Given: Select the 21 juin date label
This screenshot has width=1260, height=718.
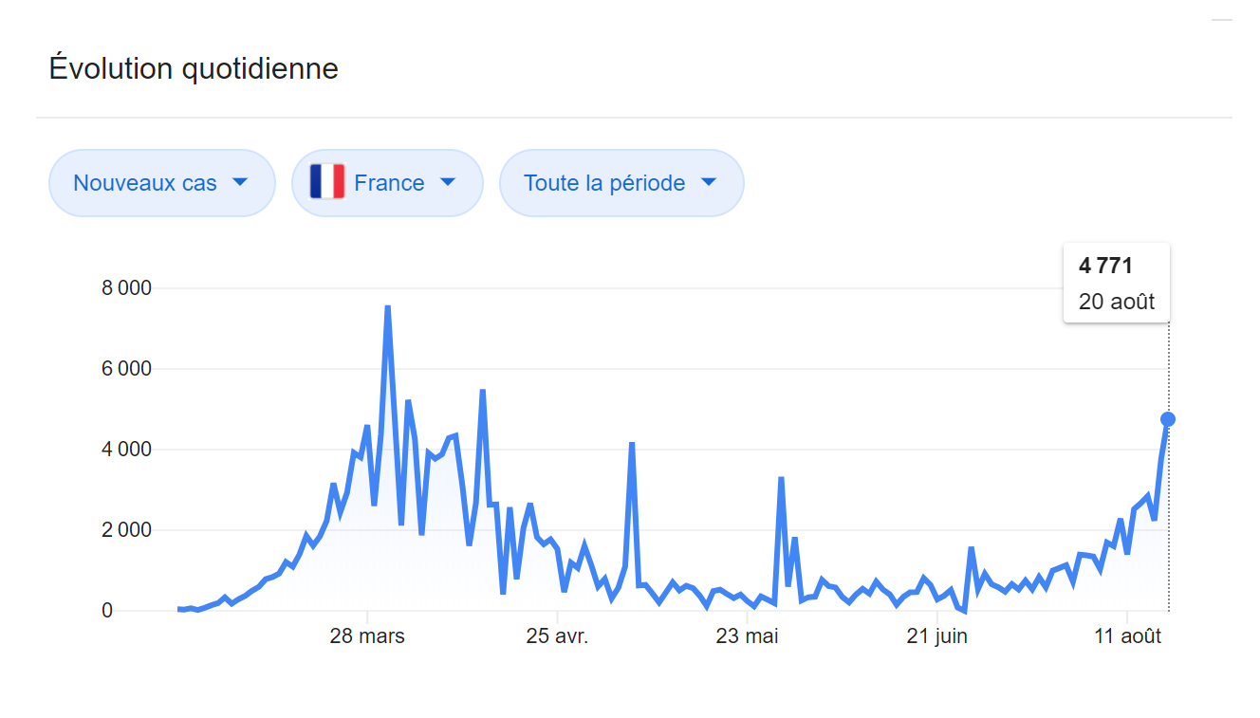Looking at the screenshot, I should 936,636.
